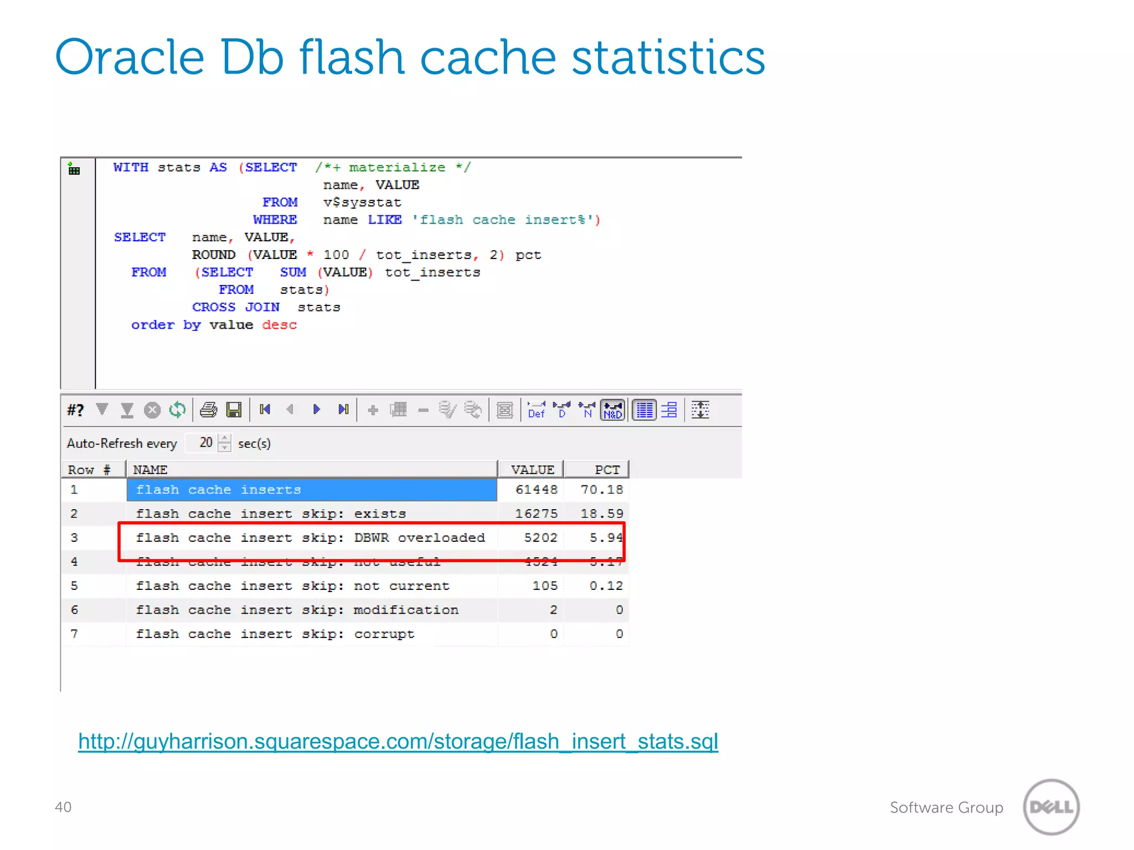Click the fetch all down-arrow icon
The width and height of the screenshot is (1134, 850).
coord(127,410)
